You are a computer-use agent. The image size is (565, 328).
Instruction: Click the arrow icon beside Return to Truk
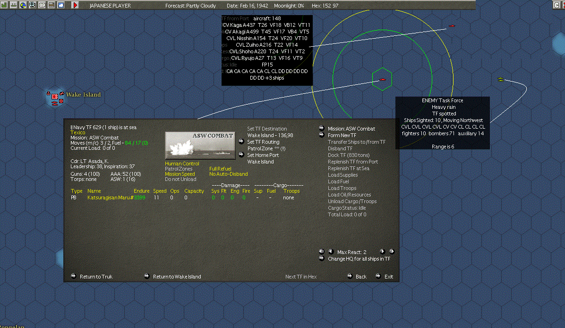point(74,276)
